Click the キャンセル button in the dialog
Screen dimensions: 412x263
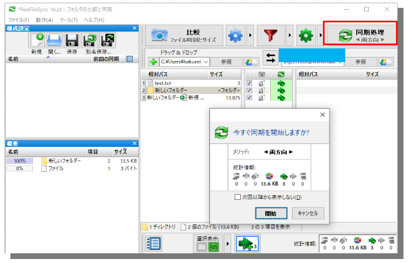tap(308, 213)
